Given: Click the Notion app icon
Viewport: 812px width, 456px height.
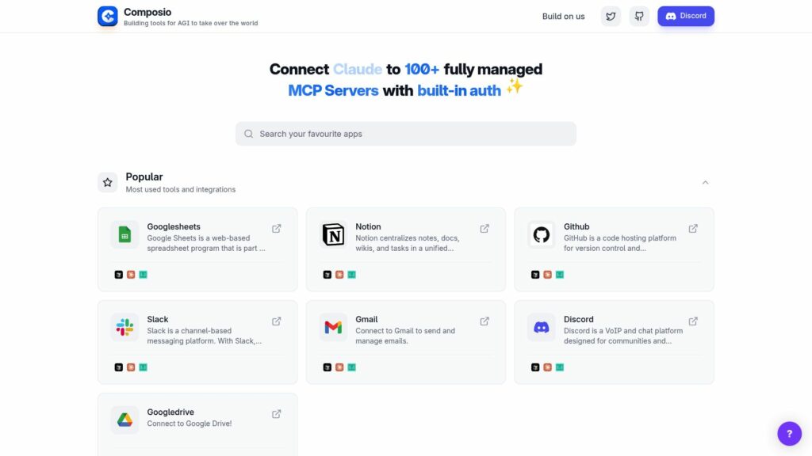Looking at the screenshot, I should pyautogui.click(x=333, y=234).
